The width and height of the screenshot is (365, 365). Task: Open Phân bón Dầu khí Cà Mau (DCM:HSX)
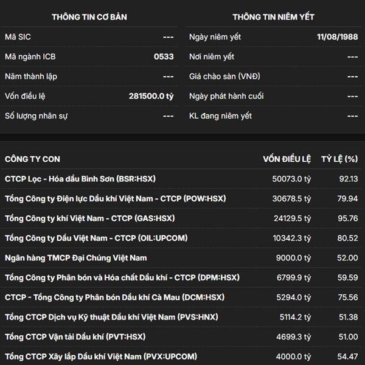[114, 297]
